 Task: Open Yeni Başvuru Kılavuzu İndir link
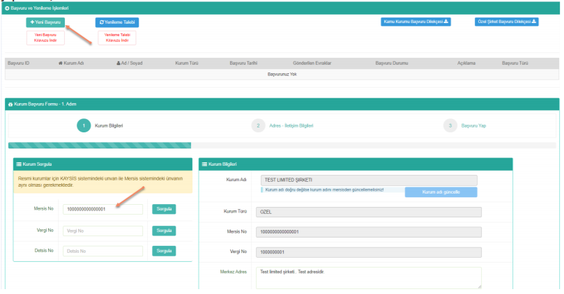[45, 37]
